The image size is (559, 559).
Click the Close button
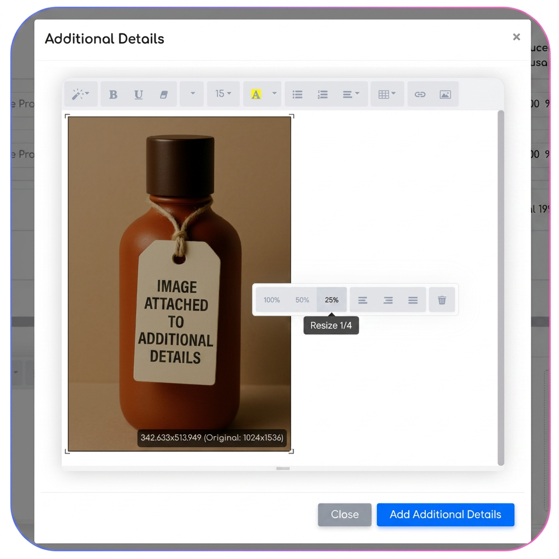[x=344, y=514]
